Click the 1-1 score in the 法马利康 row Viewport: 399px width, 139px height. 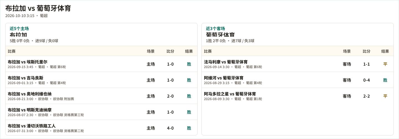pyautogui.click(x=367, y=64)
